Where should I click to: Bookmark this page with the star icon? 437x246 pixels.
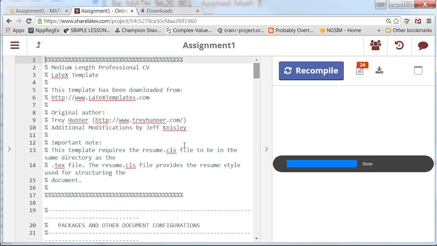[396, 21]
